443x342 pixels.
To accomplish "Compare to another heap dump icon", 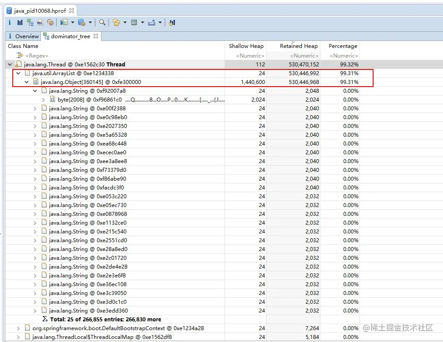I will [172, 22].
